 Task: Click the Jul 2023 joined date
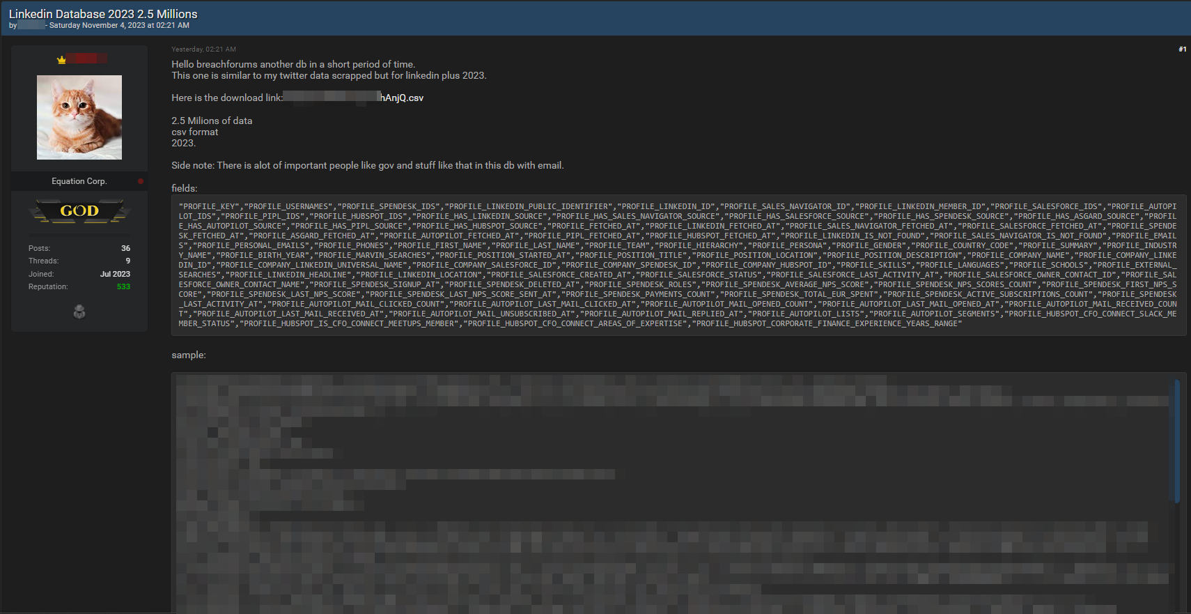[x=115, y=274]
